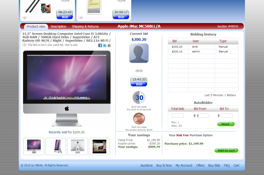Open the Product view tab
This screenshot has width=264, height=175.
tap(36, 26)
